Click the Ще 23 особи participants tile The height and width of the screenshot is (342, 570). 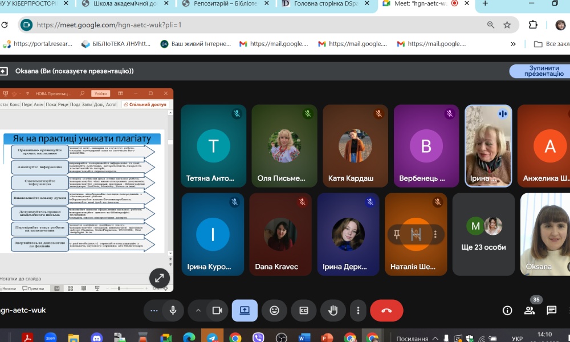click(x=484, y=234)
